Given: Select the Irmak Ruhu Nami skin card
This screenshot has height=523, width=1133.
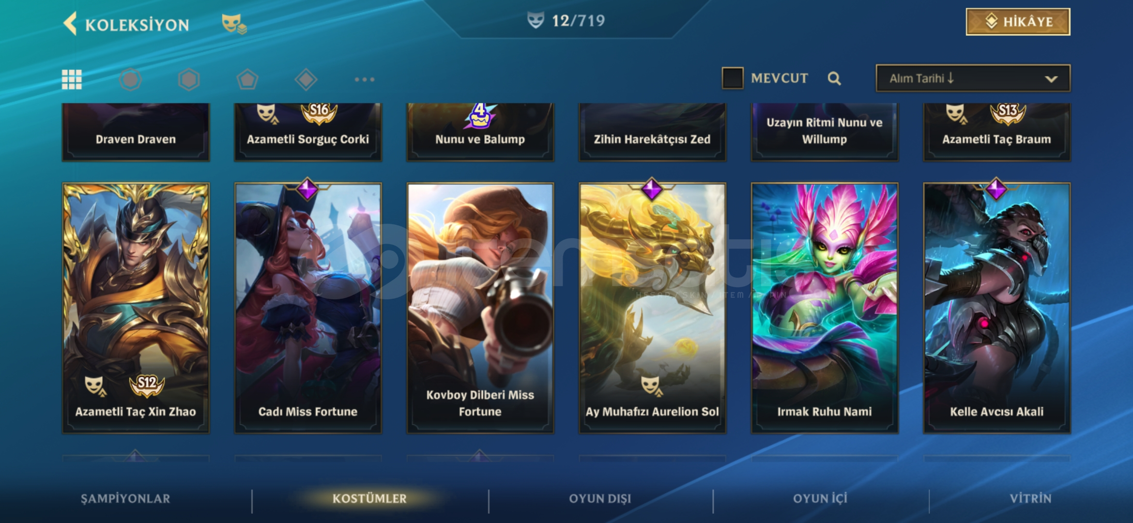Looking at the screenshot, I should click(825, 308).
